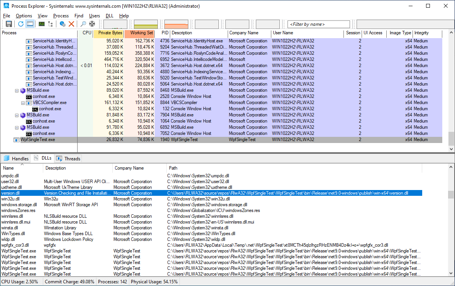Click the Commit Charge 49.08% status entry
Viewport: 455px width, 286px height.
[x=69, y=282]
